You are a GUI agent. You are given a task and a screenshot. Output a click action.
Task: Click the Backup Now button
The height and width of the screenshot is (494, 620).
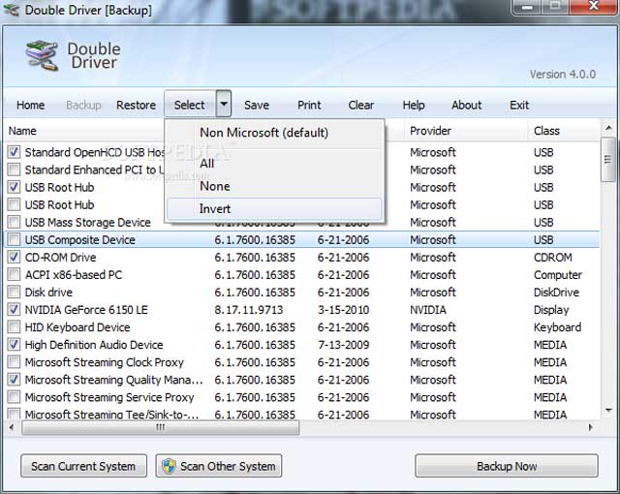[507, 466]
